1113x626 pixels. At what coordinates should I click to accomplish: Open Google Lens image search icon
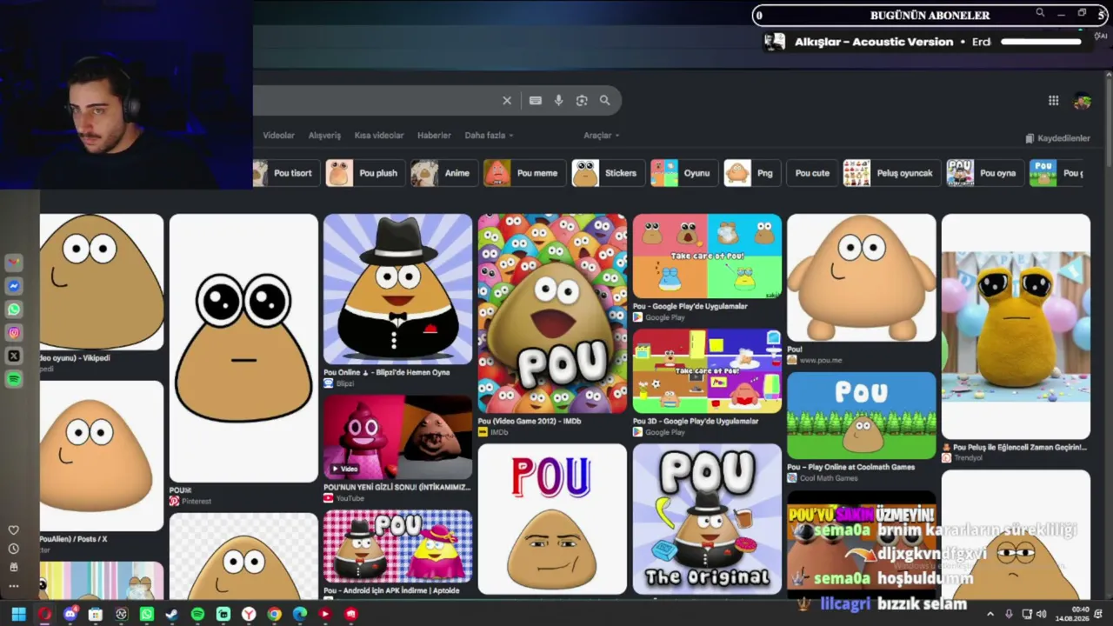coord(582,101)
